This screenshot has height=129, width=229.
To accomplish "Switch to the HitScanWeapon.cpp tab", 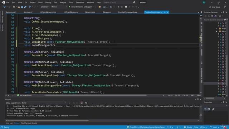I will pyautogui.click(x=48, y=12).
